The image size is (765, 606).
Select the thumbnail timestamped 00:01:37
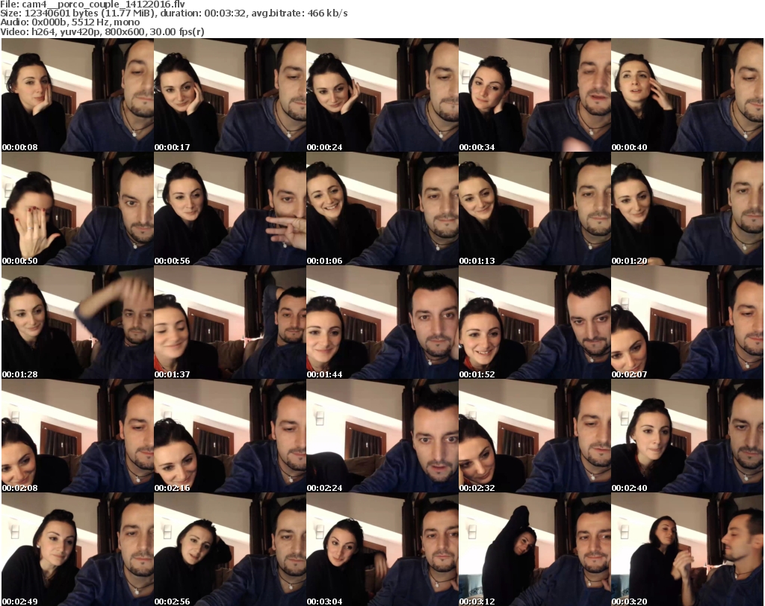(x=230, y=323)
